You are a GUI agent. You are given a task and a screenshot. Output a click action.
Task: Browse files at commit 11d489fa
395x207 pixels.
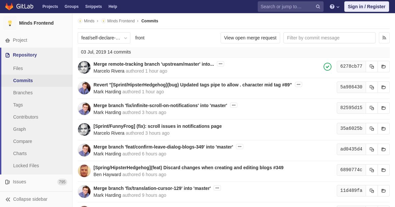click(383, 191)
